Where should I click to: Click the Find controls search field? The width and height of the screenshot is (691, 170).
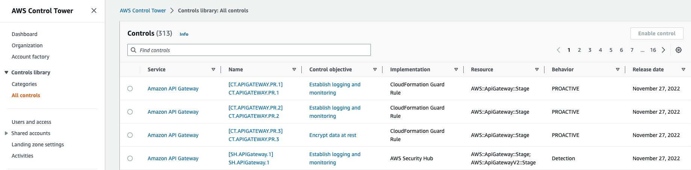[249, 50]
